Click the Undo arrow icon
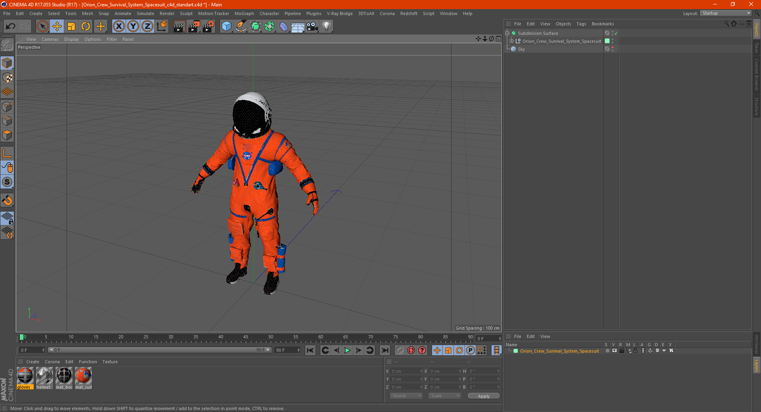This screenshot has height=412, width=761. 11,27
